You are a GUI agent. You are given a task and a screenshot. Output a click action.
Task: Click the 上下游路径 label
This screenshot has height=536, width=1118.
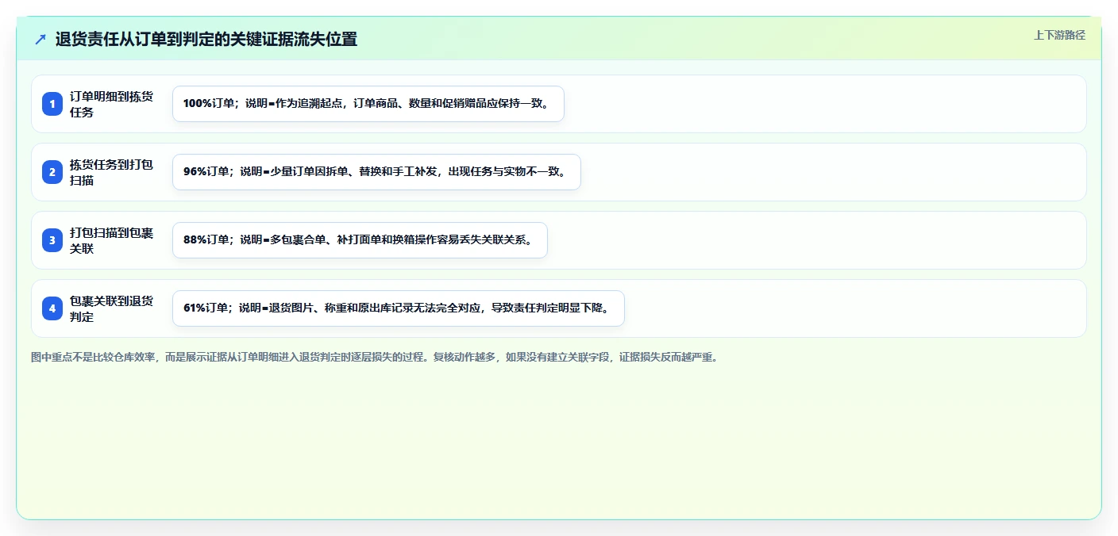(1059, 35)
